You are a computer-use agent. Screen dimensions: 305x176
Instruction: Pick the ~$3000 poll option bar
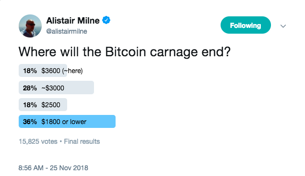coord(56,88)
